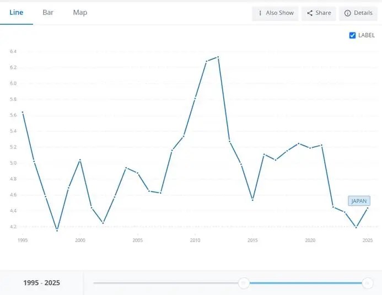The image size is (382, 295).
Task: Click the 2012 peak data point
Action: [x=218, y=57]
